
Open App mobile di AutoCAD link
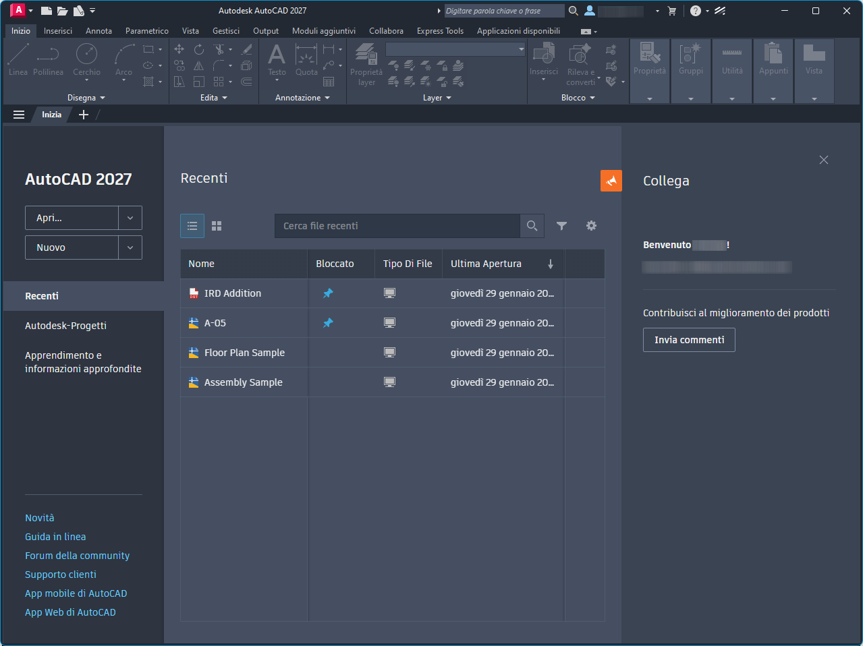point(76,593)
